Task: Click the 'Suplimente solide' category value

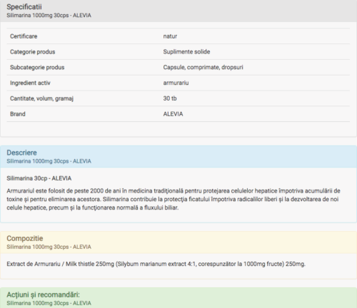Action: pos(186,52)
